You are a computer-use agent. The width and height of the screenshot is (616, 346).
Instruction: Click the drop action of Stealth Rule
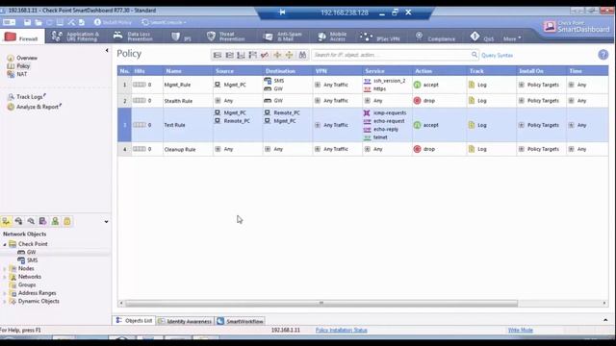point(424,101)
